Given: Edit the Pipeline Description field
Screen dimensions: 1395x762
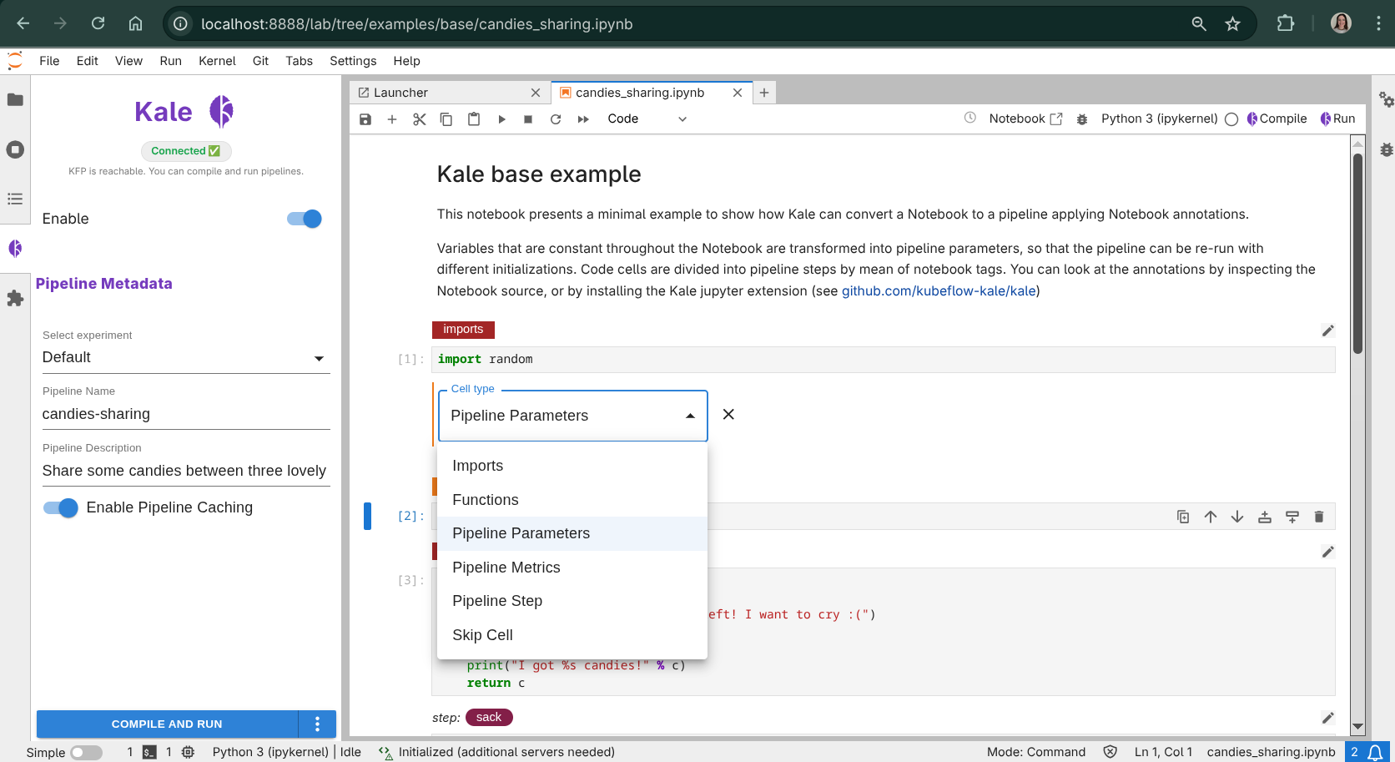Looking at the screenshot, I should (x=186, y=471).
